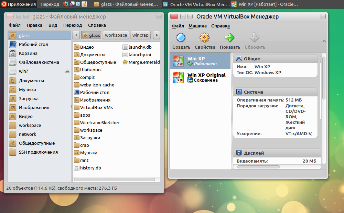This screenshot has height=213, width=344.
Task: Click the Создать new machine icon
Action: [181, 38]
